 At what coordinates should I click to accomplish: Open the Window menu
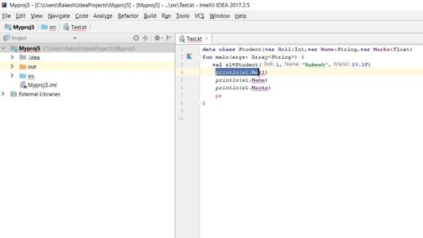pyautogui.click(x=219, y=16)
